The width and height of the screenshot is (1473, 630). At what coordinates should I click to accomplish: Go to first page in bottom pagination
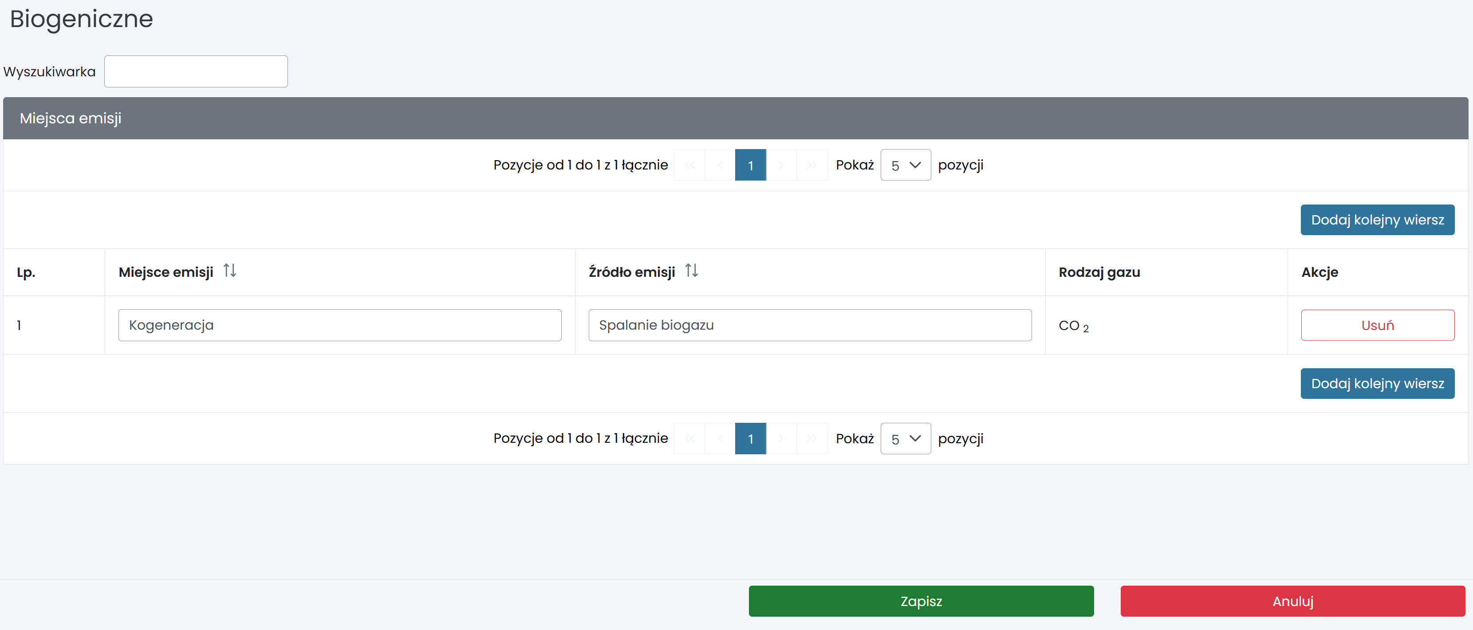689,438
